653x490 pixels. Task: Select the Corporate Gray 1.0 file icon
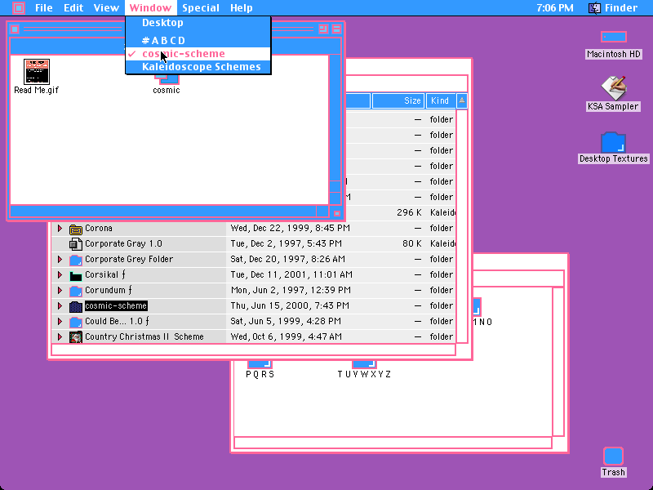point(75,244)
